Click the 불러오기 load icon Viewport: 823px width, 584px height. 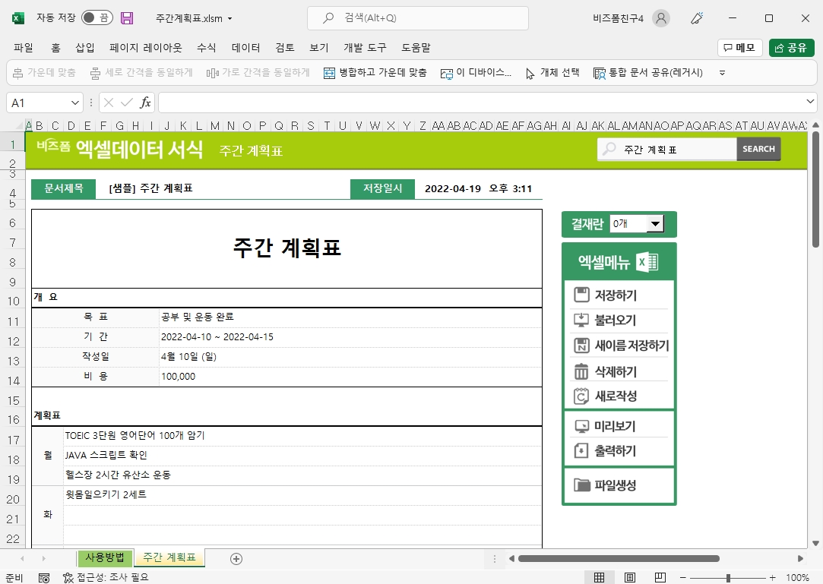pyautogui.click(x=582, y=320)
